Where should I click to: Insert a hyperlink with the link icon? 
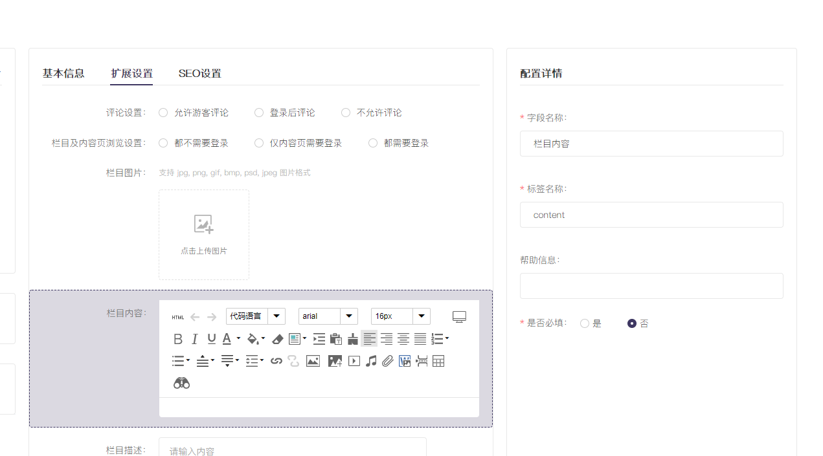(276, 361)
